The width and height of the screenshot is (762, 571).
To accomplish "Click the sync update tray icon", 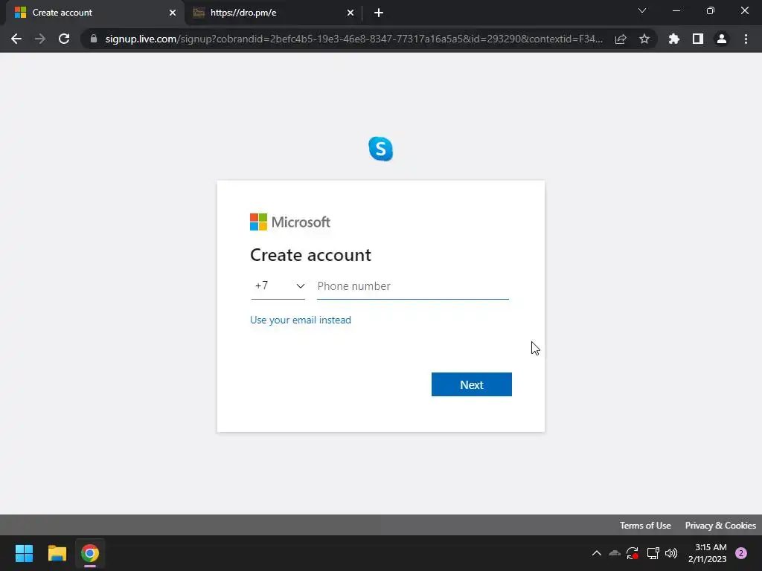I will pos(633,553).
